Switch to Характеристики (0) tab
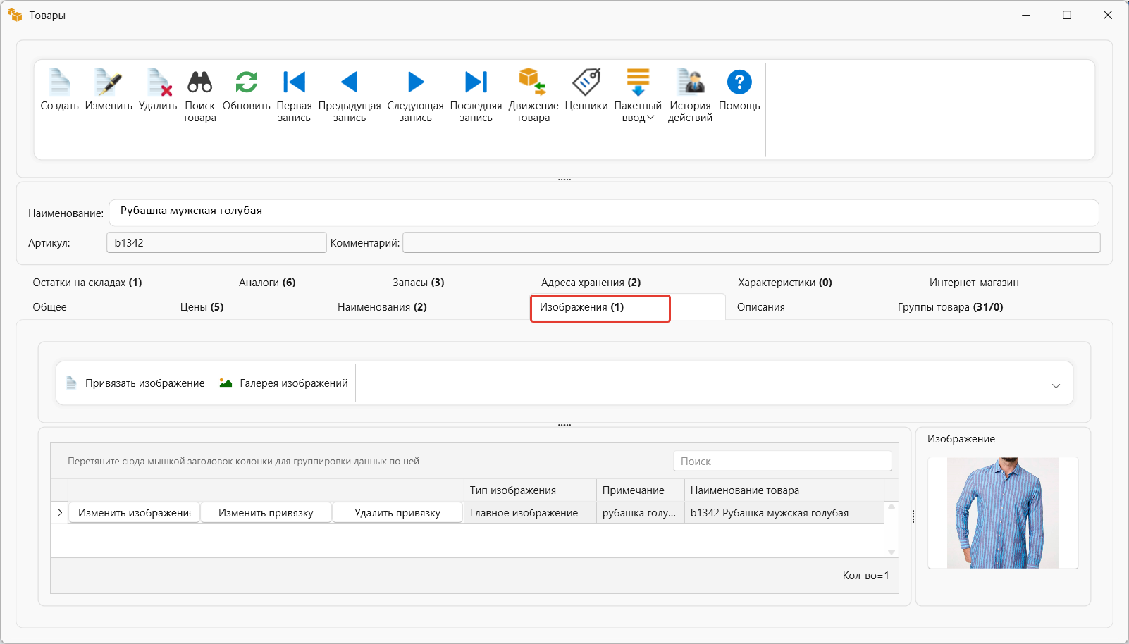1129x644 pixels. [785, 283]
